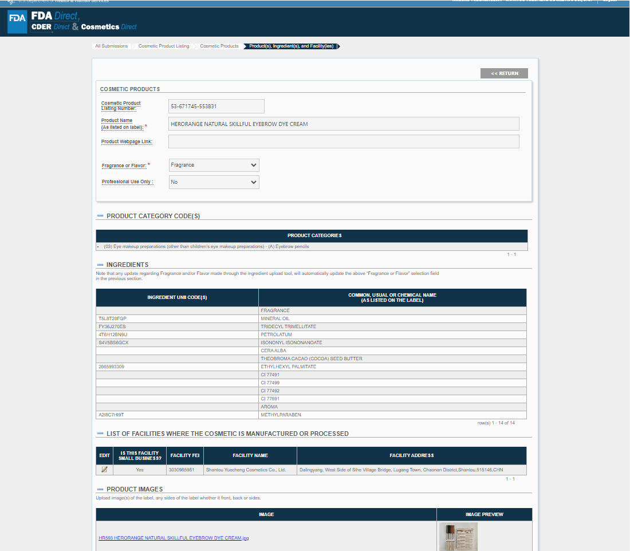
Task: Collapse the List of Facilities section
Action: (100, 434)
